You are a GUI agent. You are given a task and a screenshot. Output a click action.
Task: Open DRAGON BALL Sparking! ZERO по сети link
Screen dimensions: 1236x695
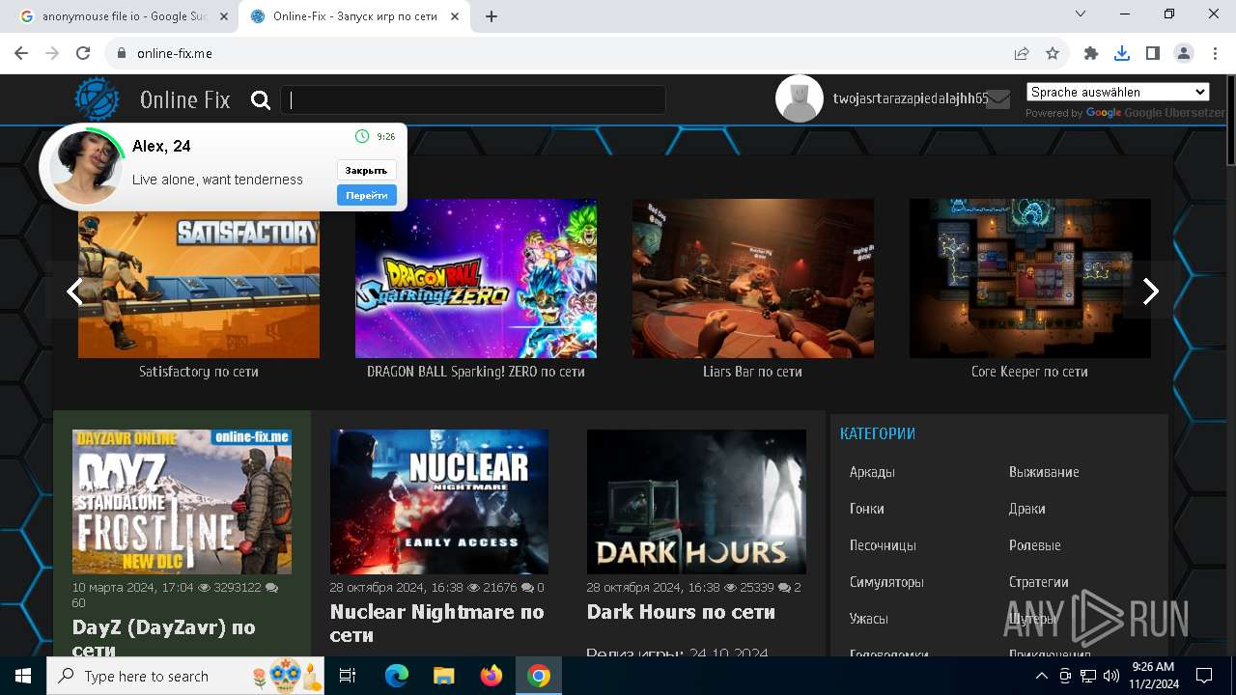click(476, 372)
